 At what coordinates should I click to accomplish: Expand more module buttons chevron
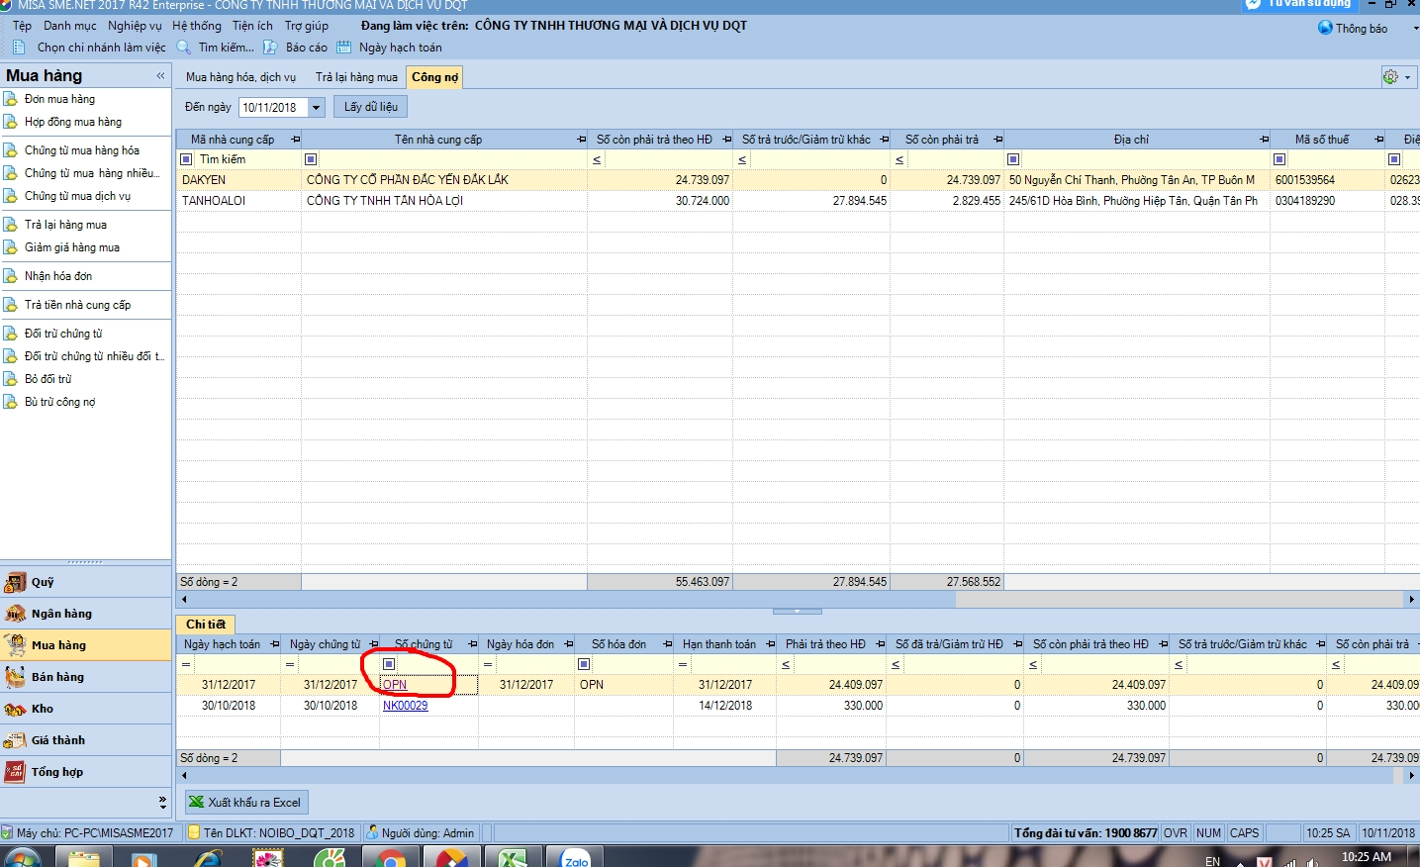pyautogui.click(x=162, y=802)
